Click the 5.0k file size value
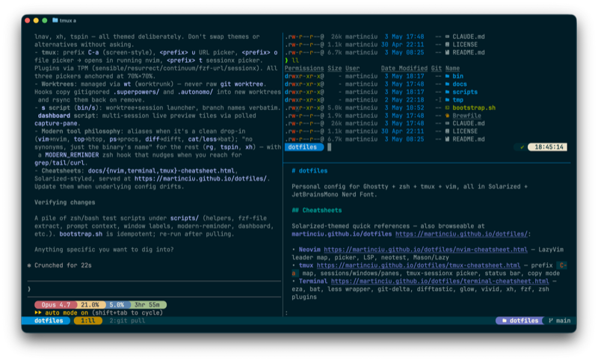The width and height of the screenshot is (598, 361). point(334,108)
